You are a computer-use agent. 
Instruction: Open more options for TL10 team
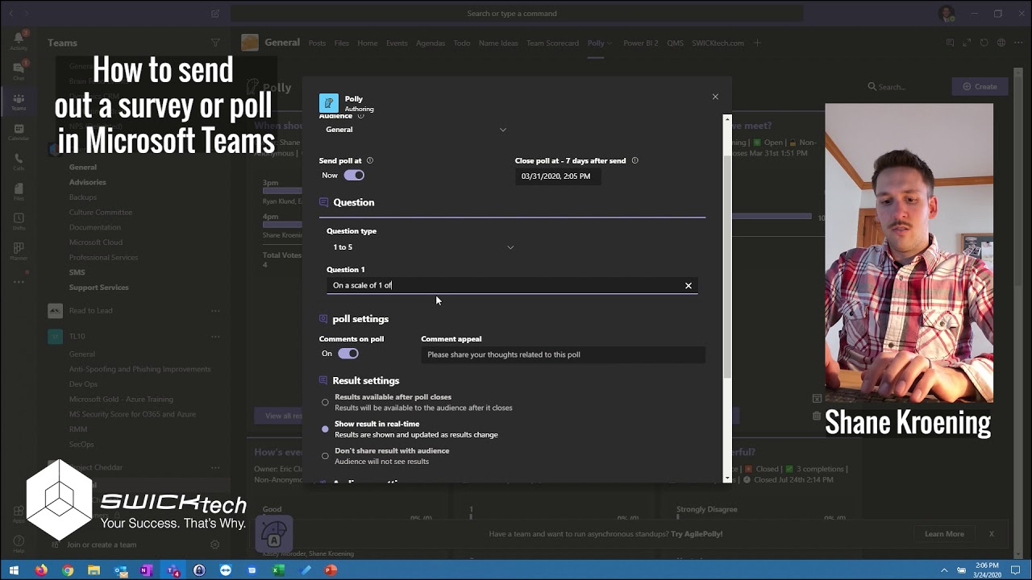point(215,336)
